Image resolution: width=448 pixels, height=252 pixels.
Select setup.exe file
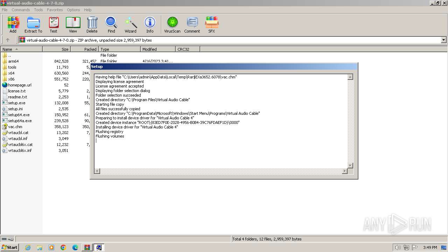pos(17,103)
